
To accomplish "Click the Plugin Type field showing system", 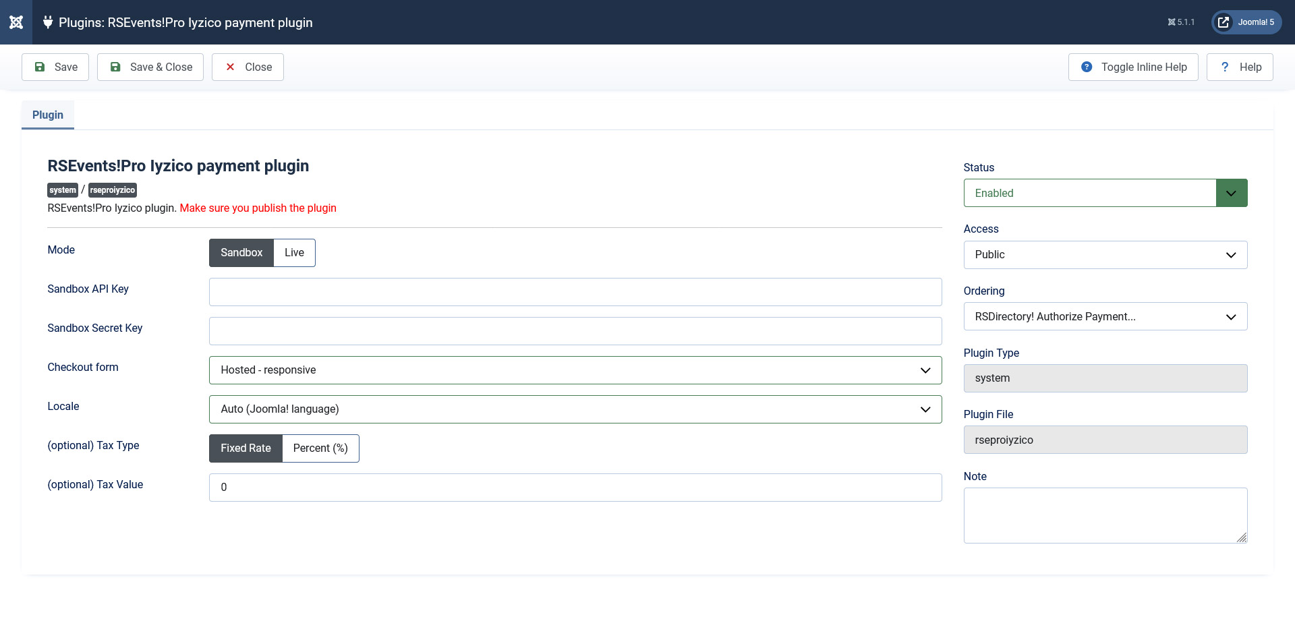I will coord(1105,378).
